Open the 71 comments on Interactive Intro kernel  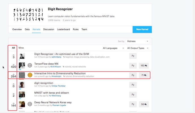(x=144, y=75)
